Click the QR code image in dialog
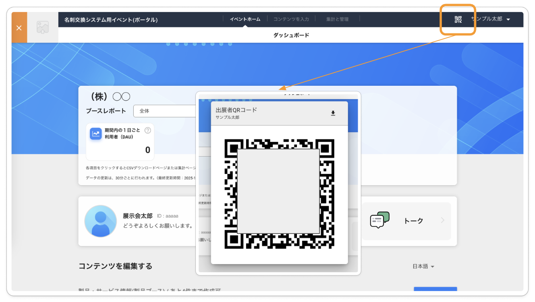Image resolution: width=535 pixels, height=302 pixels. click(279, 194)
